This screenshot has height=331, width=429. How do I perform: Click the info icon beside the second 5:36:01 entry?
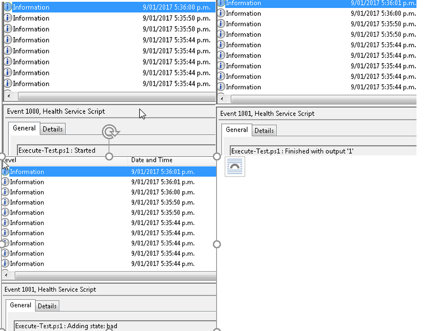[x=5, y=182]
